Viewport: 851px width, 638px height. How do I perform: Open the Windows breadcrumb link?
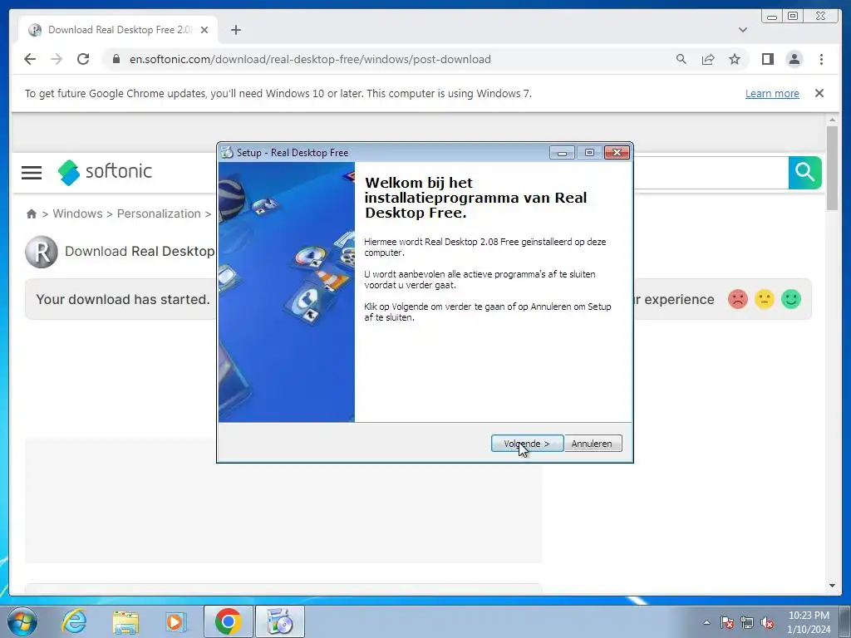pyautogui.click(x=77, y=213)
